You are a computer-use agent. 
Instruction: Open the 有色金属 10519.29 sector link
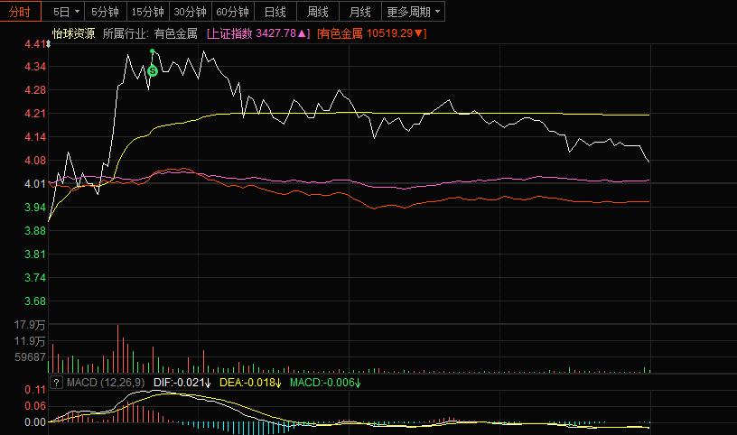[371, 33]
